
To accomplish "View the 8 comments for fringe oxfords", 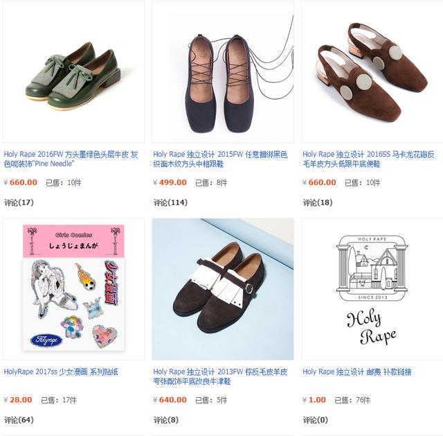I will tap(166, 420).
